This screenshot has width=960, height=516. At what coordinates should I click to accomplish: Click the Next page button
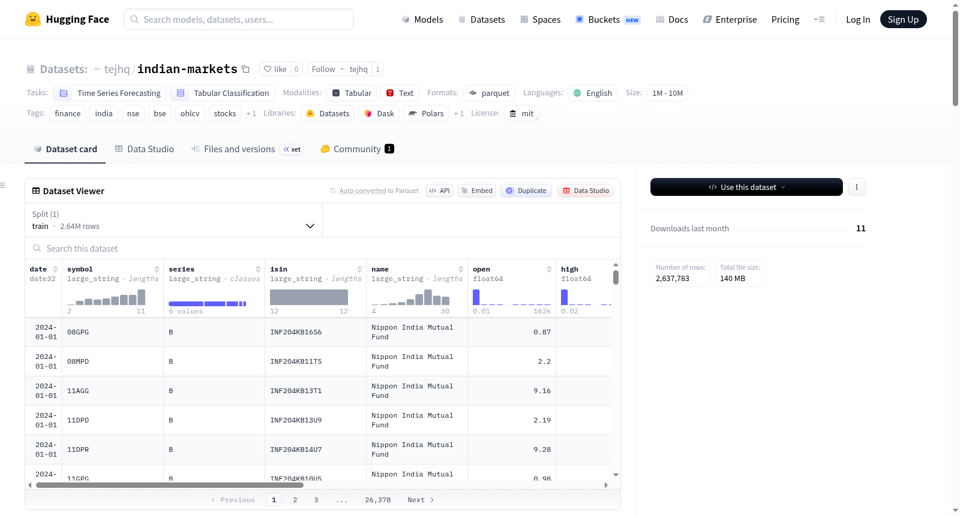coord(421,500)
